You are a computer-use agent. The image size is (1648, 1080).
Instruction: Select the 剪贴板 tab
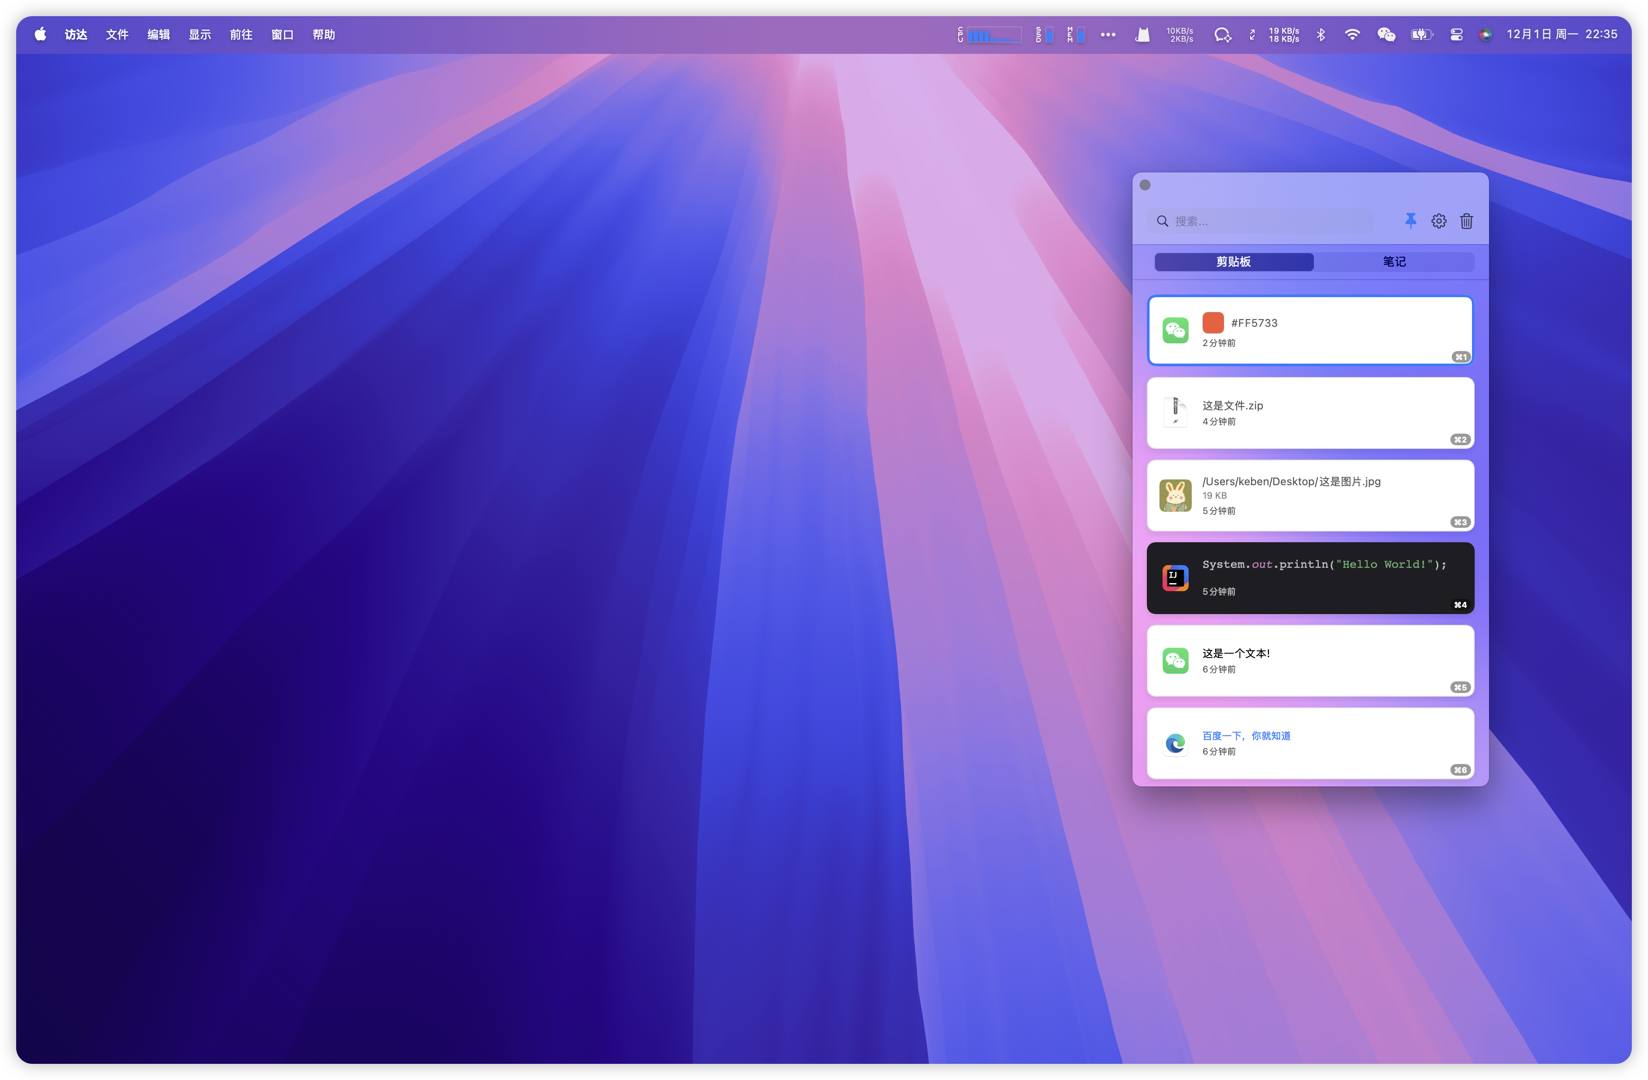(x=1233, y=262)
